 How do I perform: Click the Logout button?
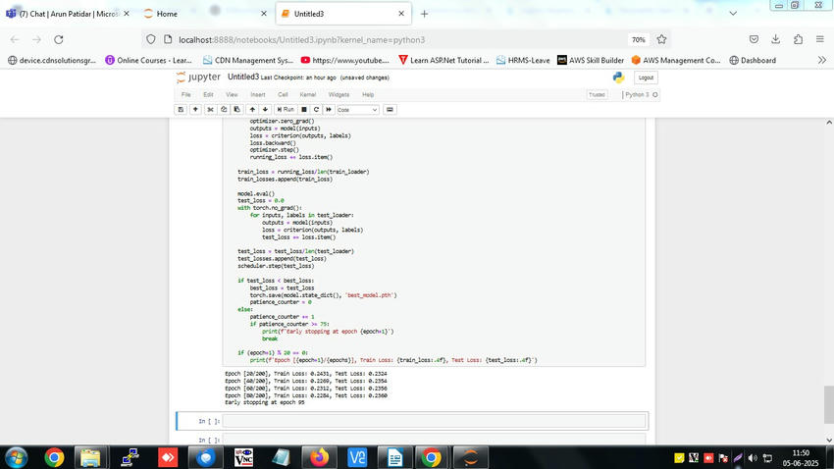(x=646, y=78)
